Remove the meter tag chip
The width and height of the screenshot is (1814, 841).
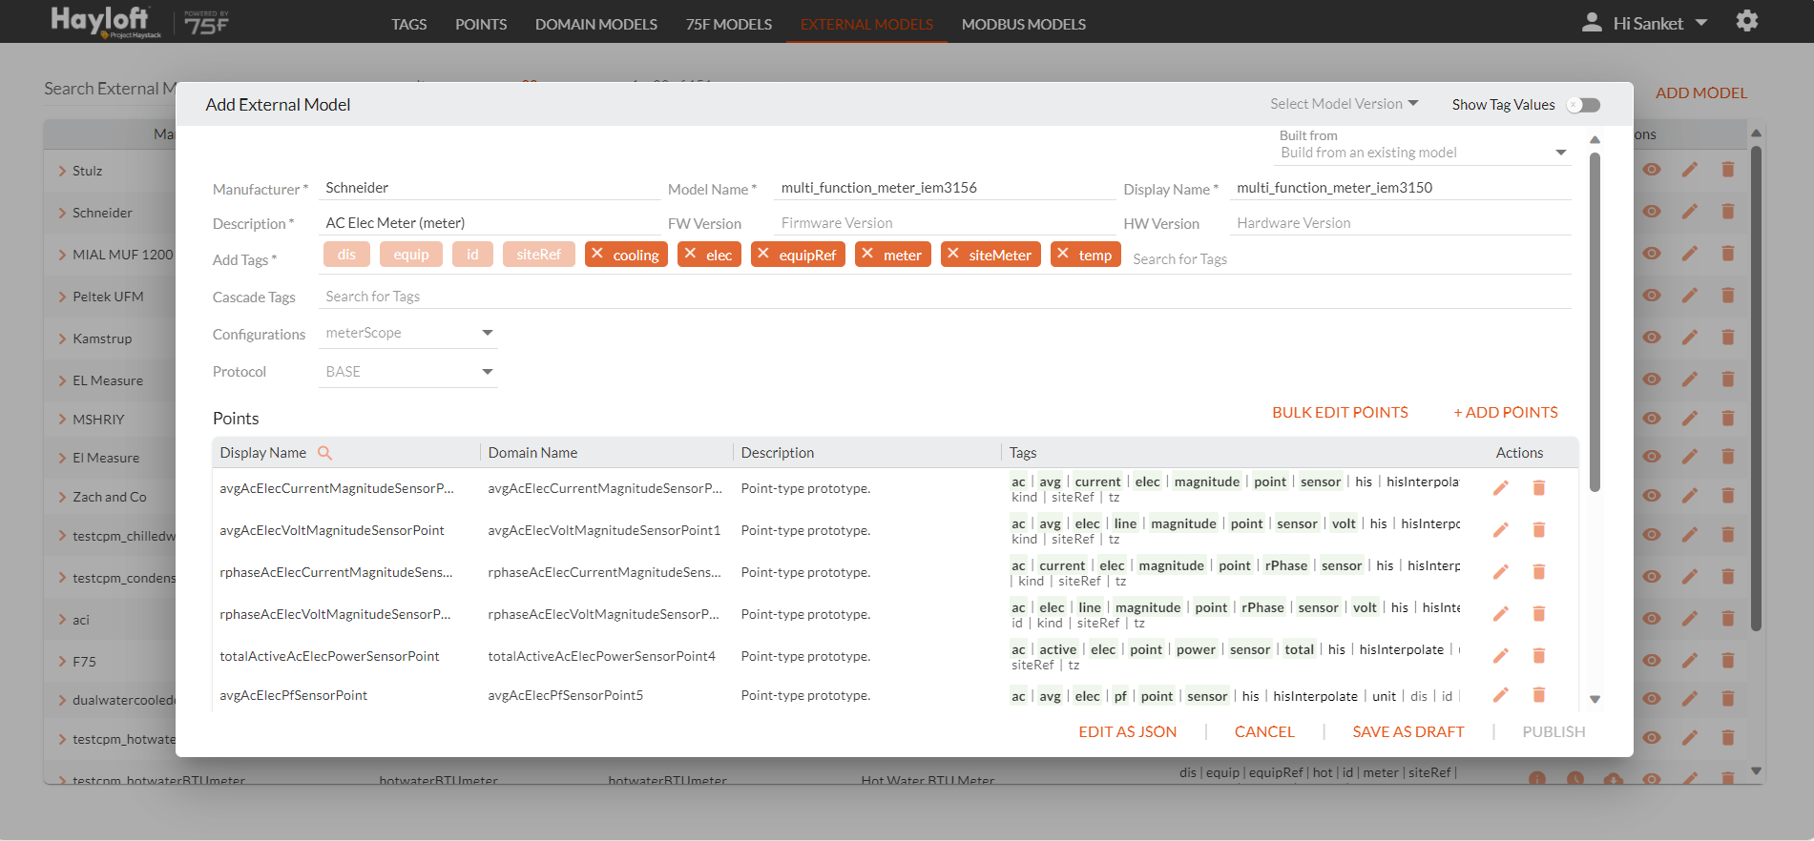point(867,254)
